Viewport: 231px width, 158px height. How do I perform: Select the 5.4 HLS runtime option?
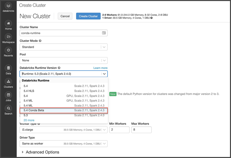pyautogui.click(x=64, y=91)
